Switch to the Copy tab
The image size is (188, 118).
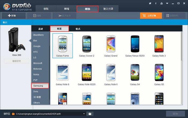46,9
